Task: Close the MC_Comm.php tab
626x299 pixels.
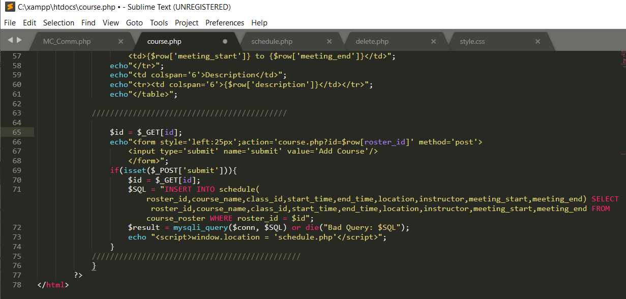Action: tap(121, 42)
